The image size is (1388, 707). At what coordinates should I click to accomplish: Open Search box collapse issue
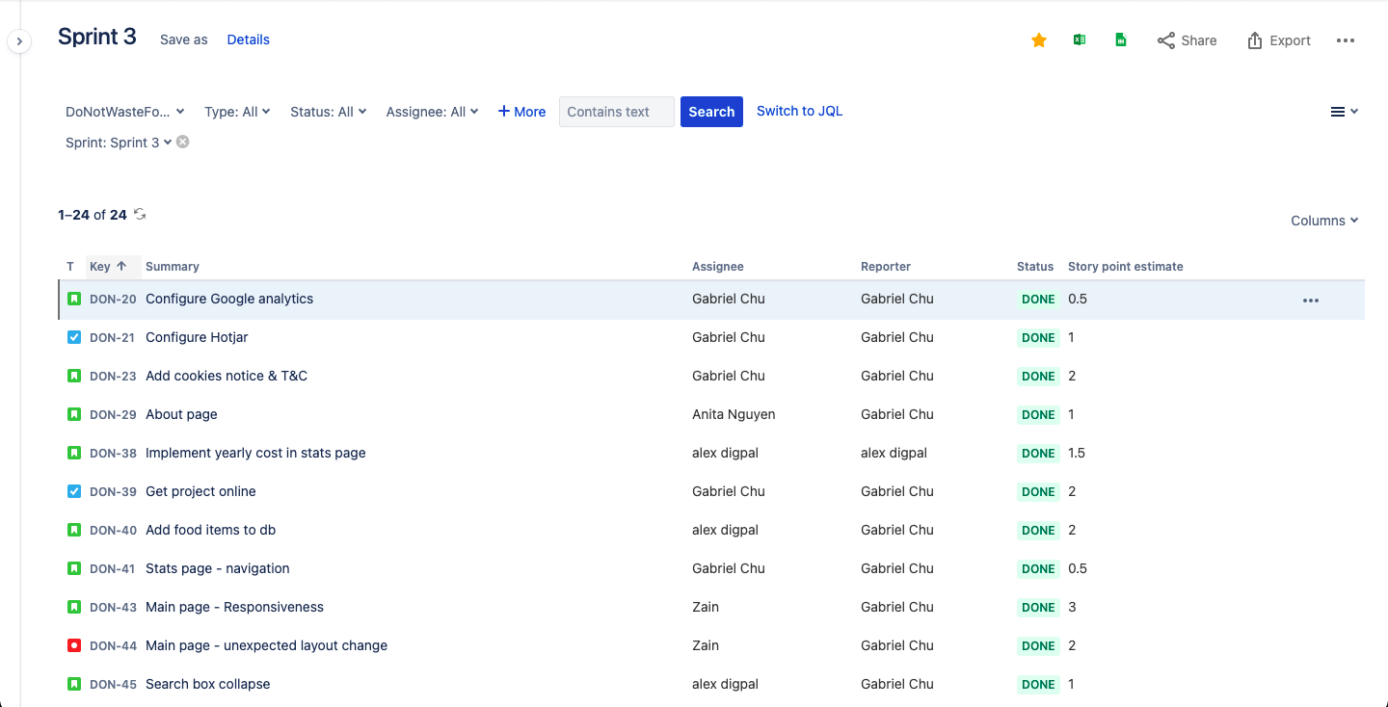208,684
